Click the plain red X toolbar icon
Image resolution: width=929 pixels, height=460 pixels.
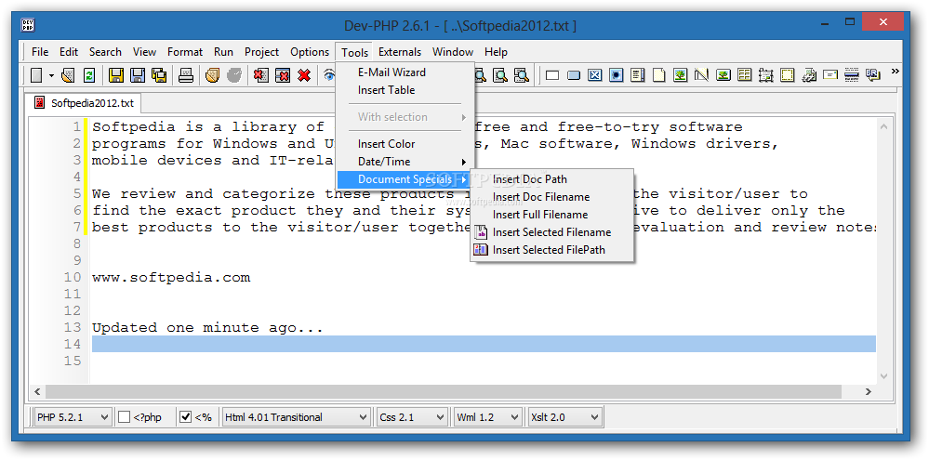pos(304,75)
